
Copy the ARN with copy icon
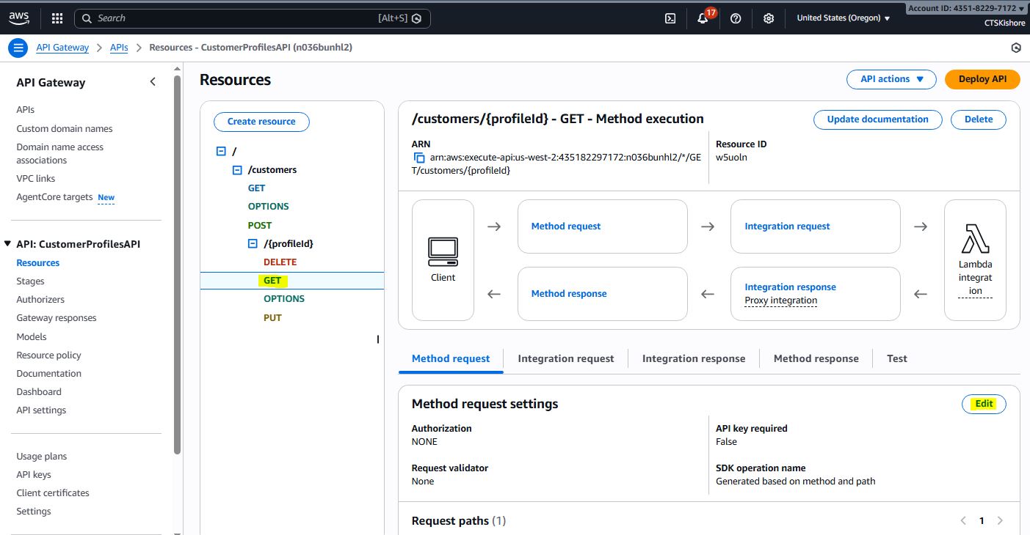click(x=419, y=158)
